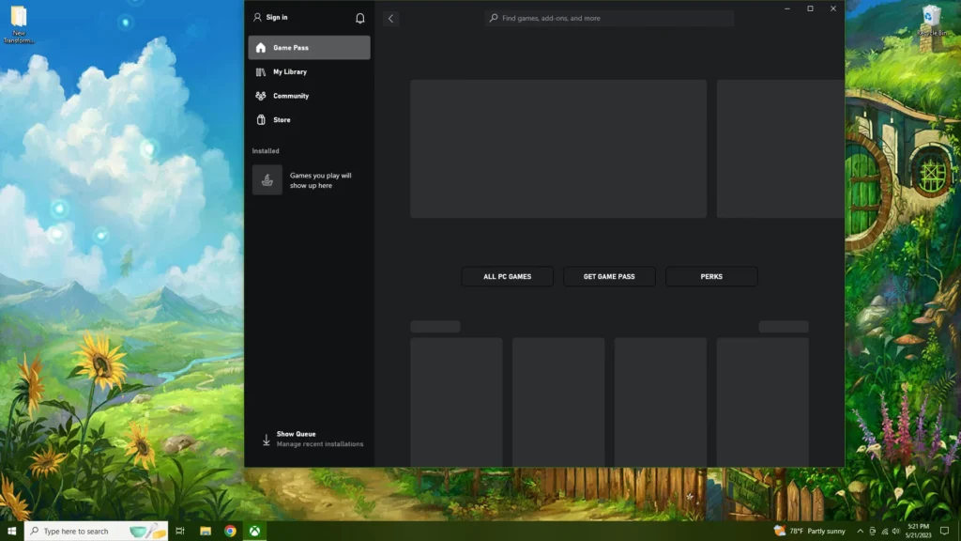Click the taskbar clock and date
Image resolution: width=961 pixels, height=541 pixels.
[918, 532]
